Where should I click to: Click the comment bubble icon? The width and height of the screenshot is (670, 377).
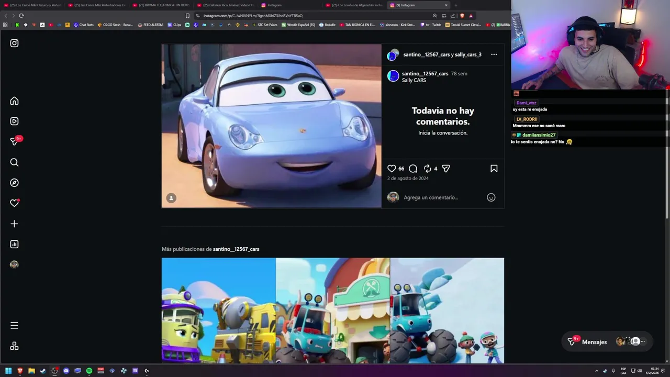coord(413,169)
